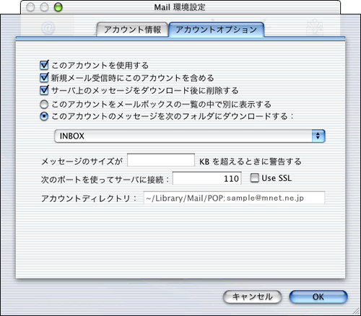Click the faded icon at the toolbar's right end
Screen dimensions: 361x316
315,27
